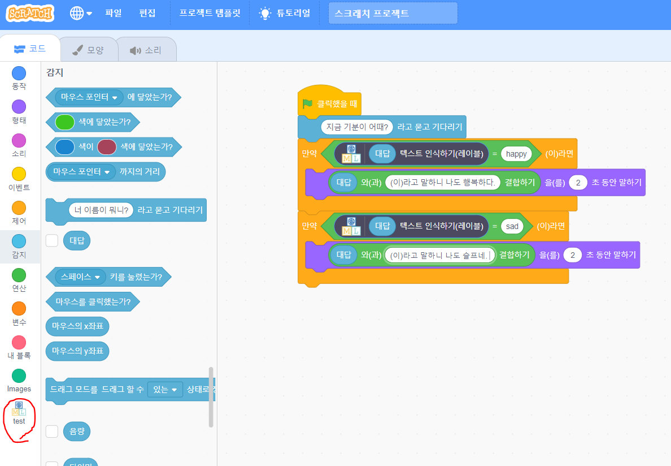Select the ML test extension category
The width and height of the screenshot is (671, 466).
tap(19, 413)
